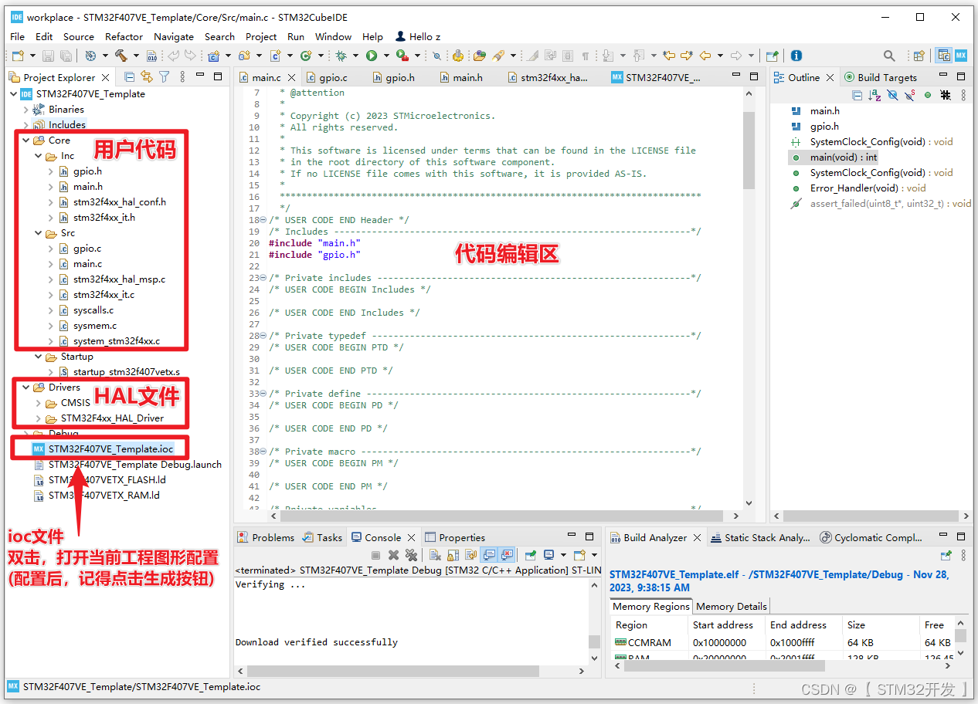The image size is (978, 704).
Task: Click the Back navigation arrow in the toolbar
Action: tap(705, 56)
